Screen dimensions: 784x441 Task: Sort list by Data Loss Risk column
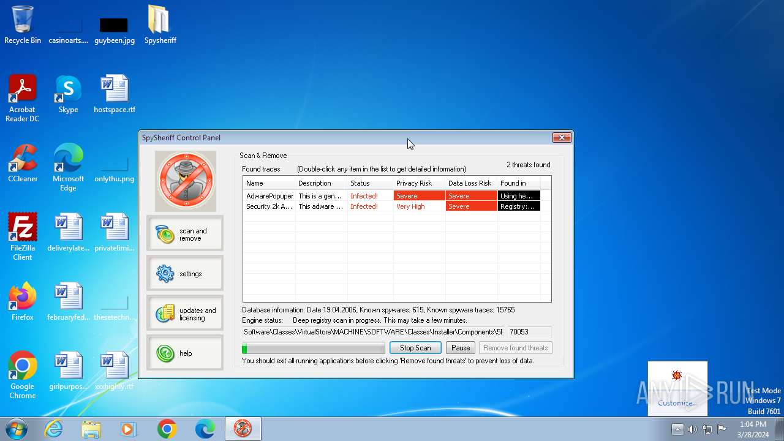point(471,183)
